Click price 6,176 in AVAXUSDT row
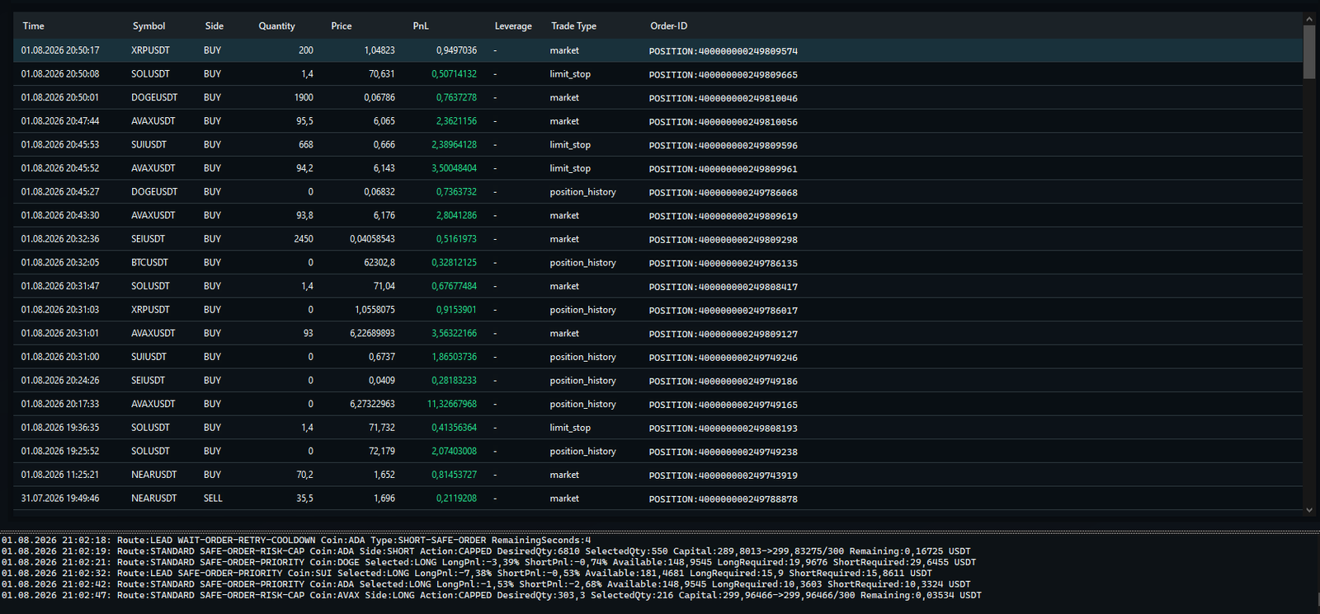The image size is (1320, 614). click(x=384, y=215)
